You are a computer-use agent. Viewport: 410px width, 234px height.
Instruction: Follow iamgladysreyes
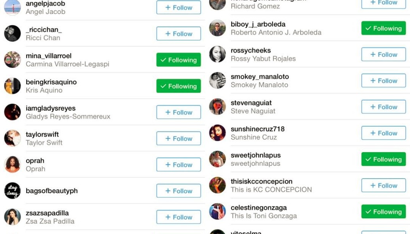pos(178,112)
